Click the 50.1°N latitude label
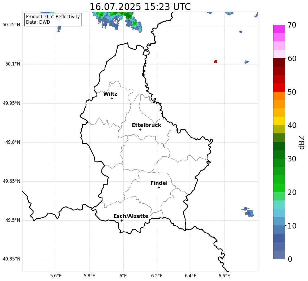This screenshot has width=308, height=281. click(13, 64)
